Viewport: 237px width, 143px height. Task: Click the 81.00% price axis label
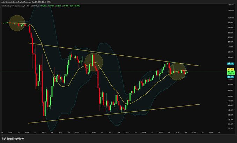231,42
